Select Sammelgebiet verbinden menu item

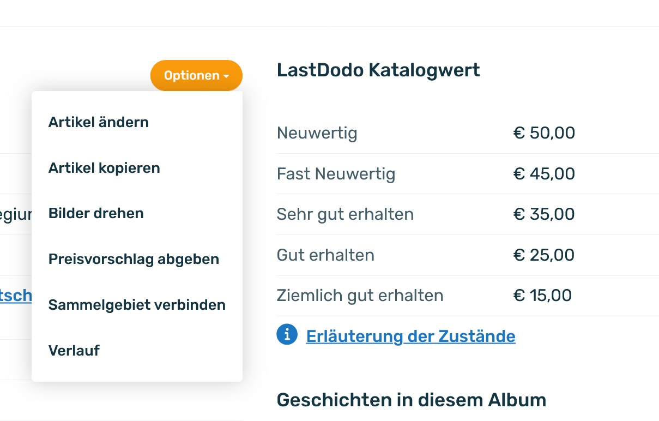137,305
